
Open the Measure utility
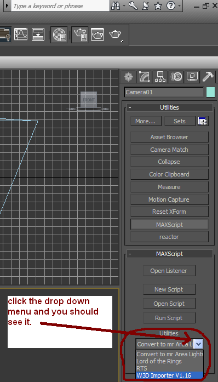[169, 187]
